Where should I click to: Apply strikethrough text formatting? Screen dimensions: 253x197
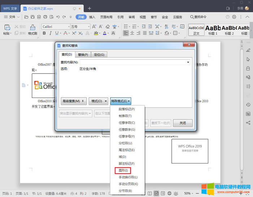(66, 33)
